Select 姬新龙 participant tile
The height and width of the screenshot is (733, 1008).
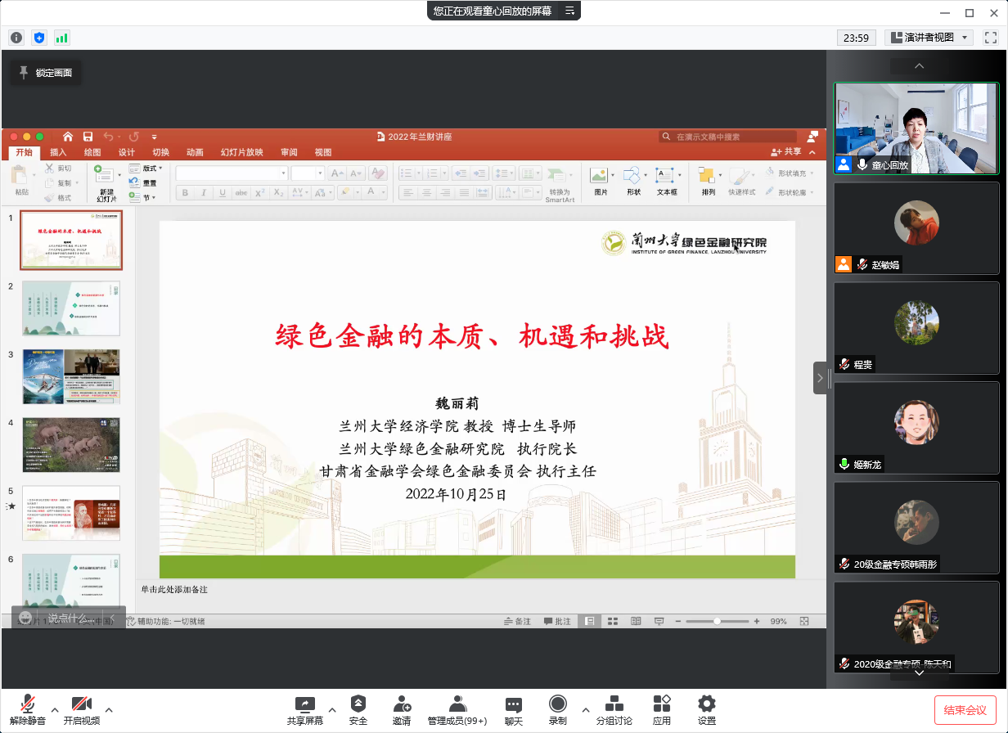coord(916,428)
